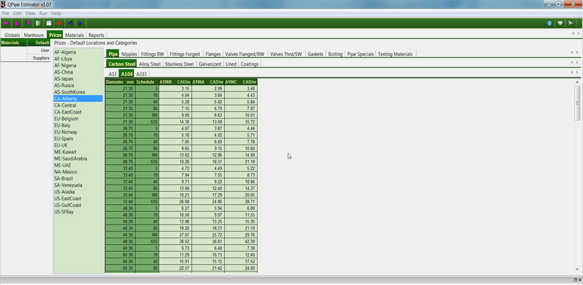The width and height of the screenshot is (583, 285).
Task: Click the red circle toolbar icon
Action: 59,23
